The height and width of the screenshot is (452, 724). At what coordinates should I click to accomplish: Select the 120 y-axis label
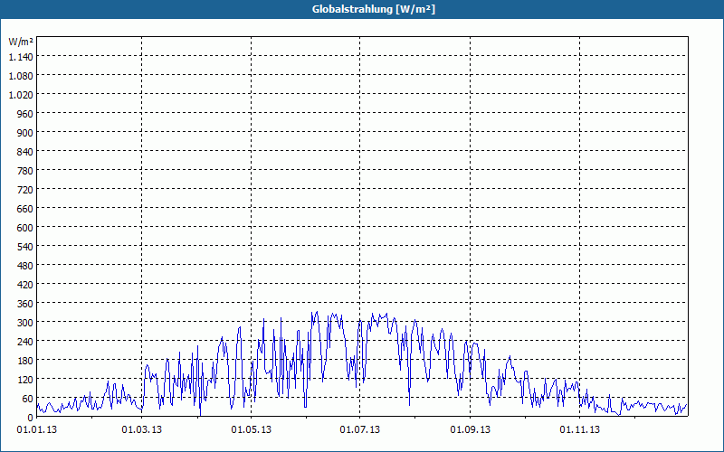click(x=25, y=380)
